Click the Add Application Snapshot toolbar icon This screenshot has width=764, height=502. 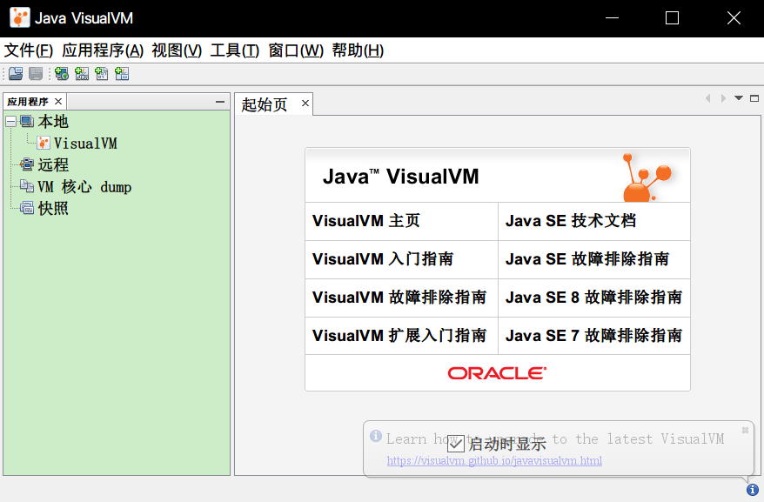(x=122, y=74)
